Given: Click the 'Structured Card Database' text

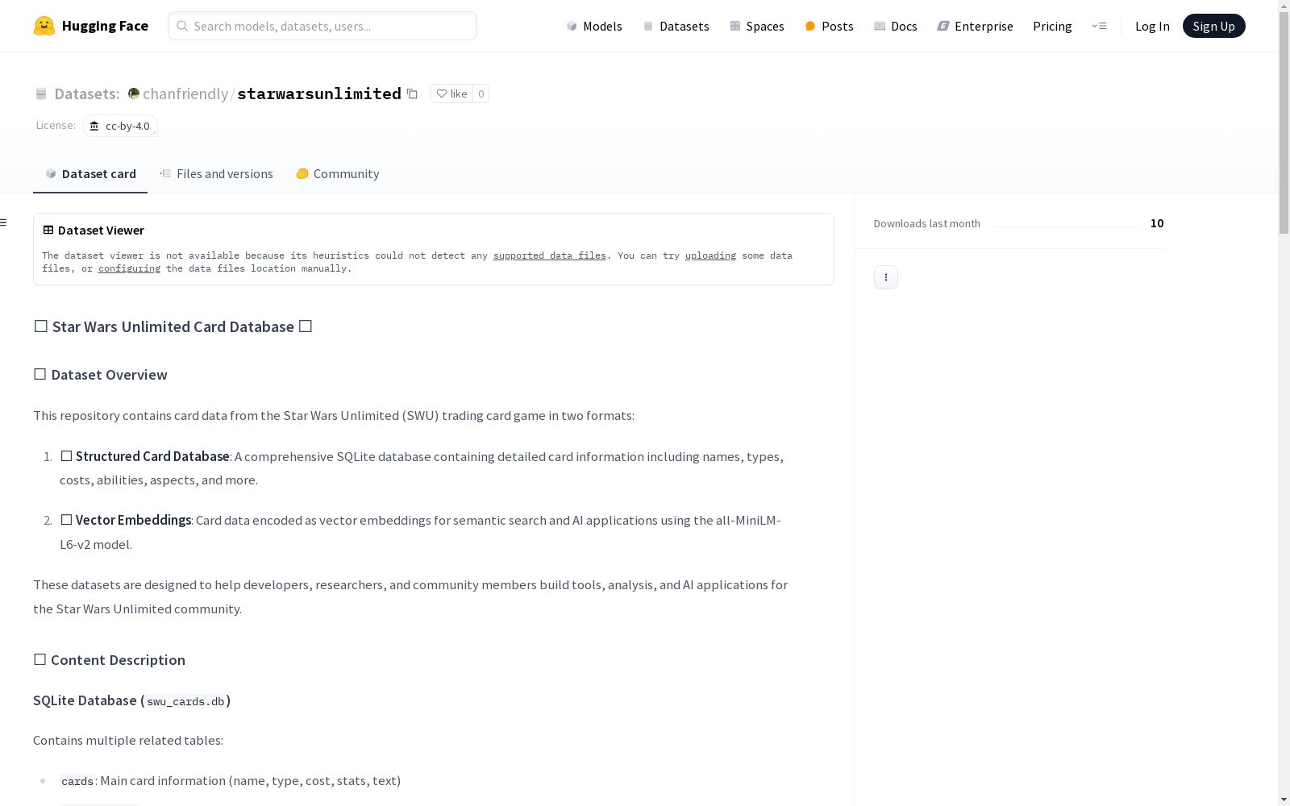Looking at the screenshot, I should pos(152,456).
